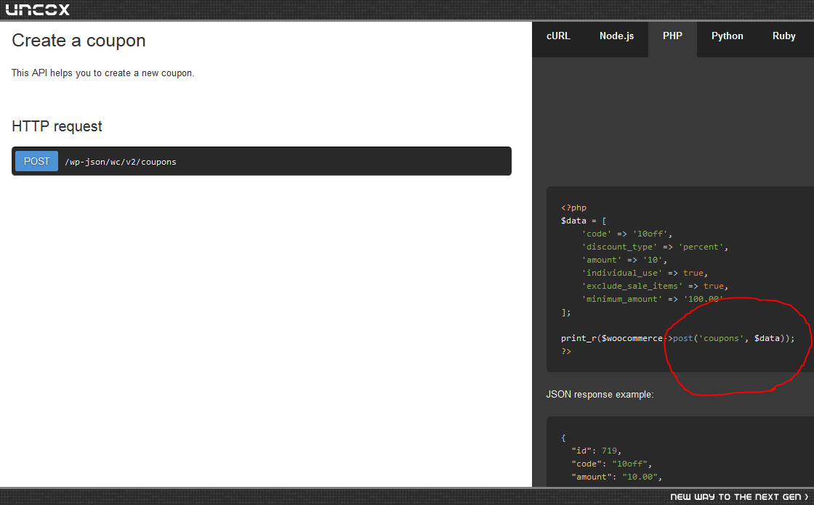The width and height of the screenshot is (814, 505).
Task: Click the '$data = [' code line
Action: 584,221
